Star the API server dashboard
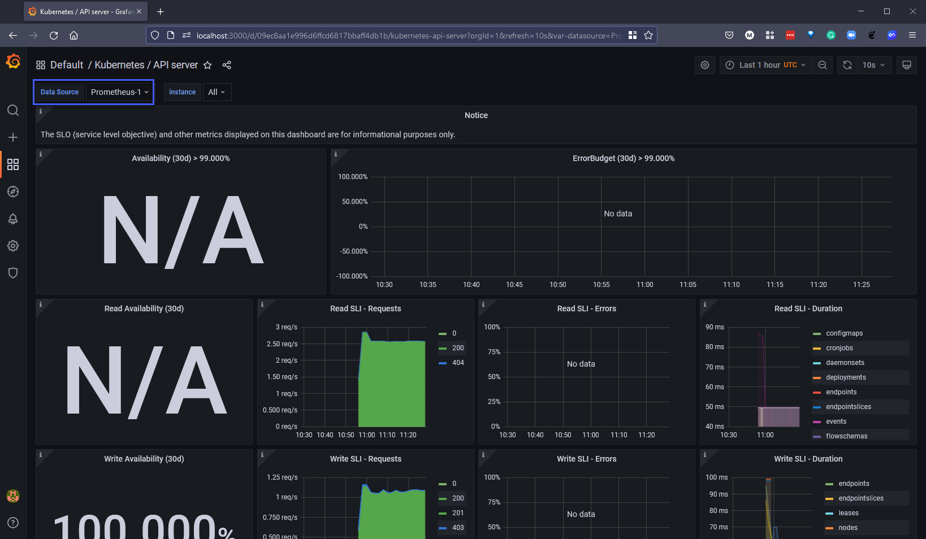This screenshot has height=539, width=926. [207, 65]
